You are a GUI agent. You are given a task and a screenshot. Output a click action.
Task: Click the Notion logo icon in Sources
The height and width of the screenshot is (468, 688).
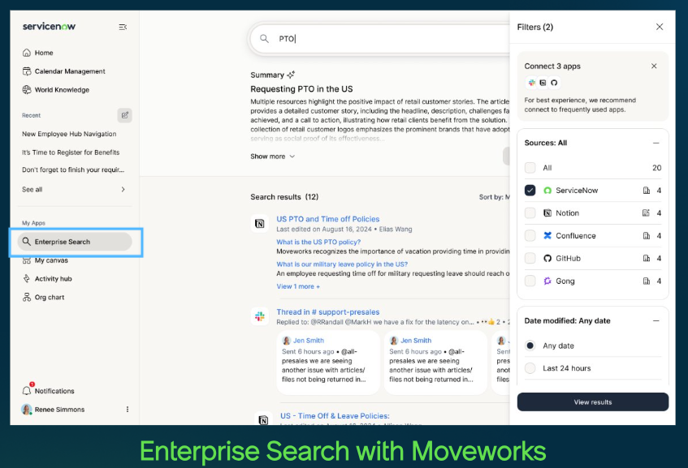547,213
